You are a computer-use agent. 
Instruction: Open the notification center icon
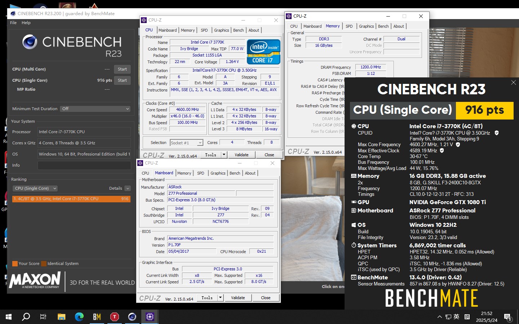coord(507,317)
